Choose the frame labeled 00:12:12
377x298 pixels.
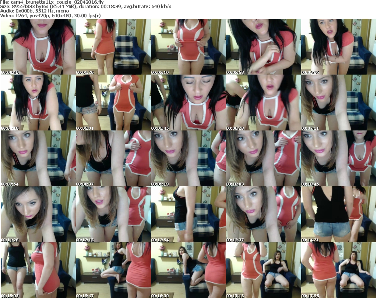tap(113, 214)
